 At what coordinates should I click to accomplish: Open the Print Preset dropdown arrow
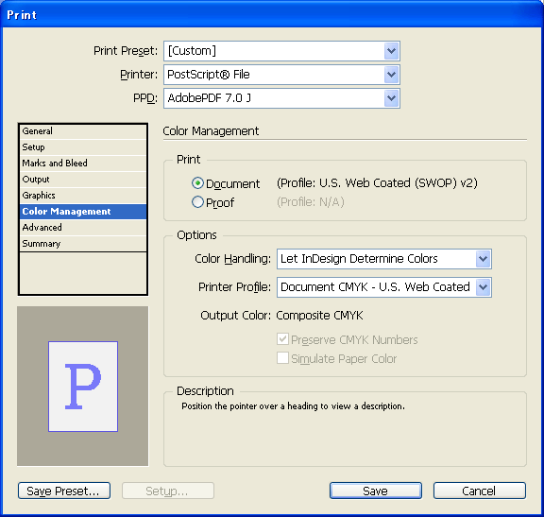tap(391, 51)
